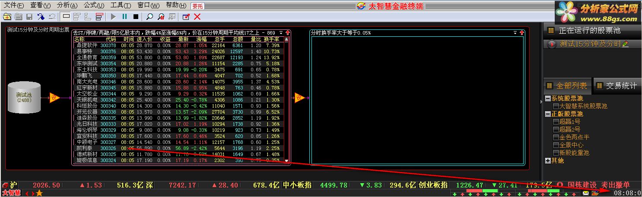Sort by the 涨幅 column header
This screenshot has height=197, width=642.
tap(202, 39)
